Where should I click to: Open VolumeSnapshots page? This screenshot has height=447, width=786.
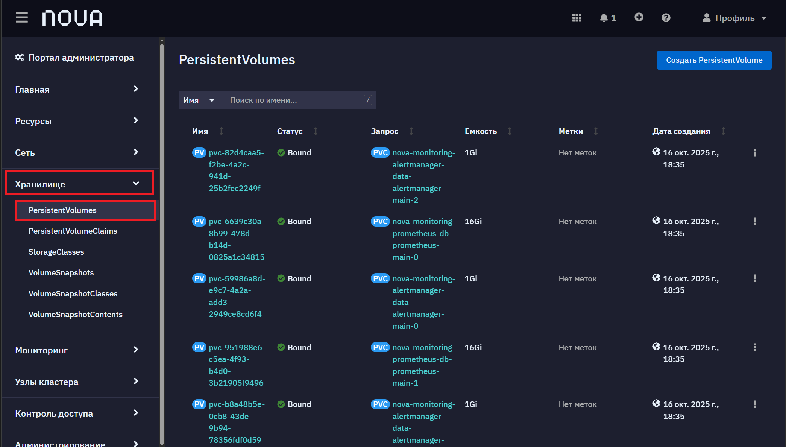tap(61, 273)
